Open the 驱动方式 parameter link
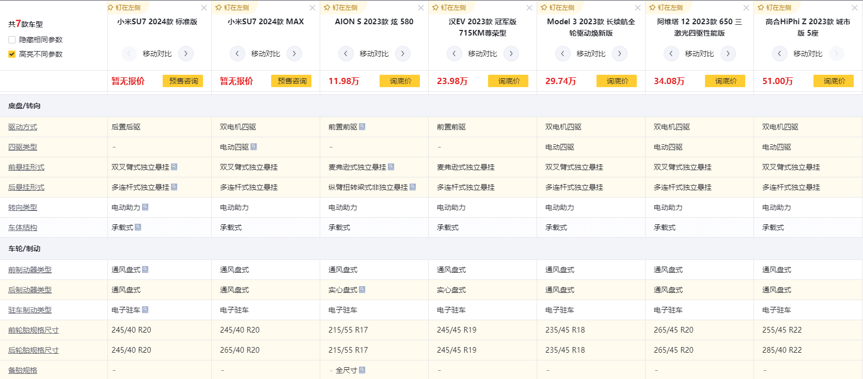Image resolution: width=863 pixels, height=379 pixels. pos(23,127)
